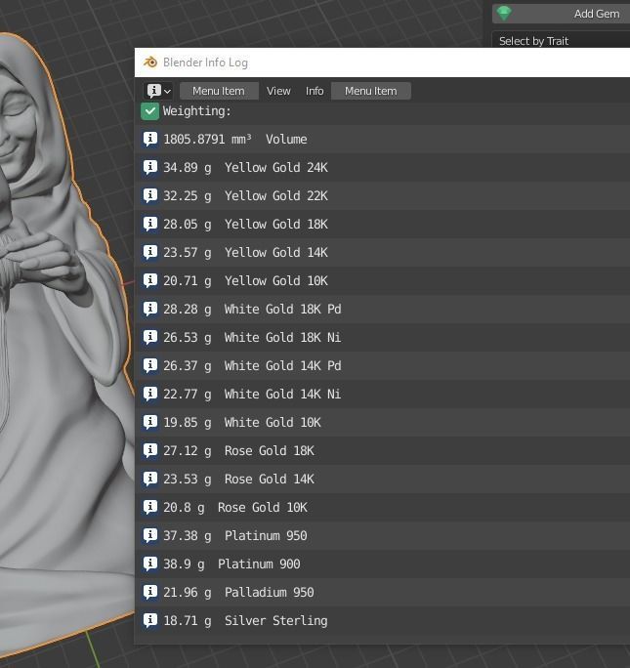Viewport: 630px width, 668px height.
Task: Click the info icon beside Platinum 950
Action: pos(150,536)
